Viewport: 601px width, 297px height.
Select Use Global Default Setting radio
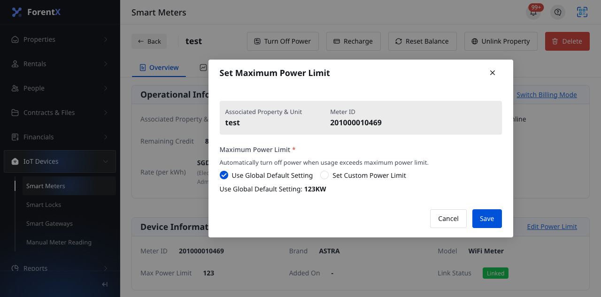pos(224,175)
